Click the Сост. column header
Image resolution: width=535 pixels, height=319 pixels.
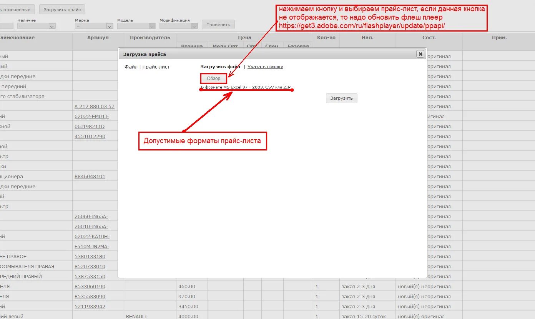point(429,38)
